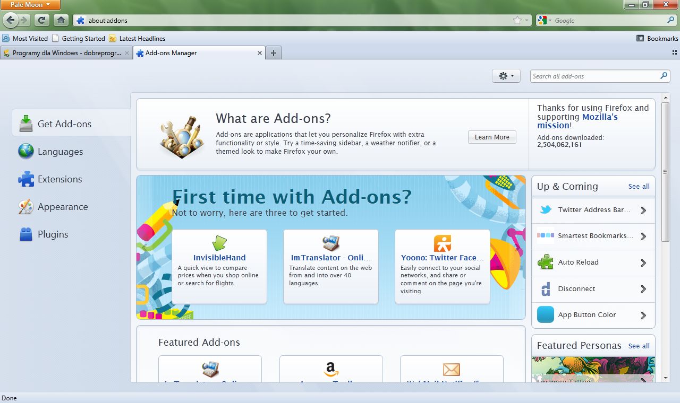This screenshot has height=403, width=680.
Task: Open the Latest Headlines feed
Action: (x=137, y=38)
